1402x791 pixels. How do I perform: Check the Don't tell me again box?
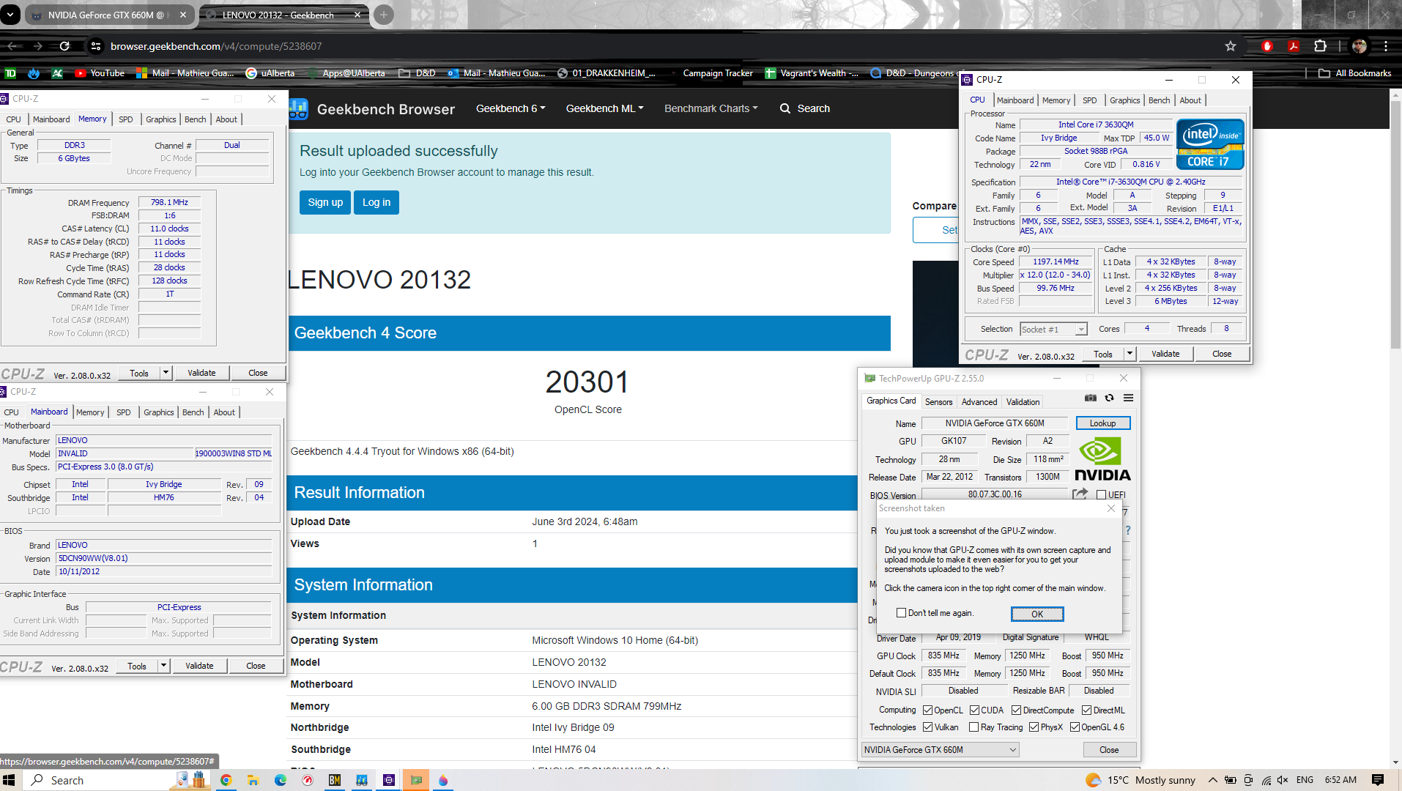click(902, 613)
